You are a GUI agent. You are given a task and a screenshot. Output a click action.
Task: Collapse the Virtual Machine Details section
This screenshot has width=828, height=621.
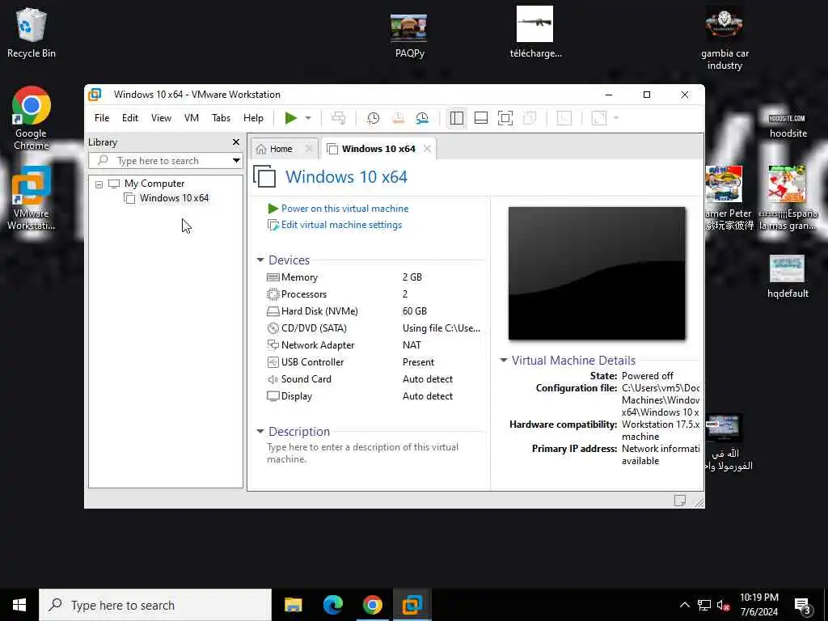[x=503, y=360]
